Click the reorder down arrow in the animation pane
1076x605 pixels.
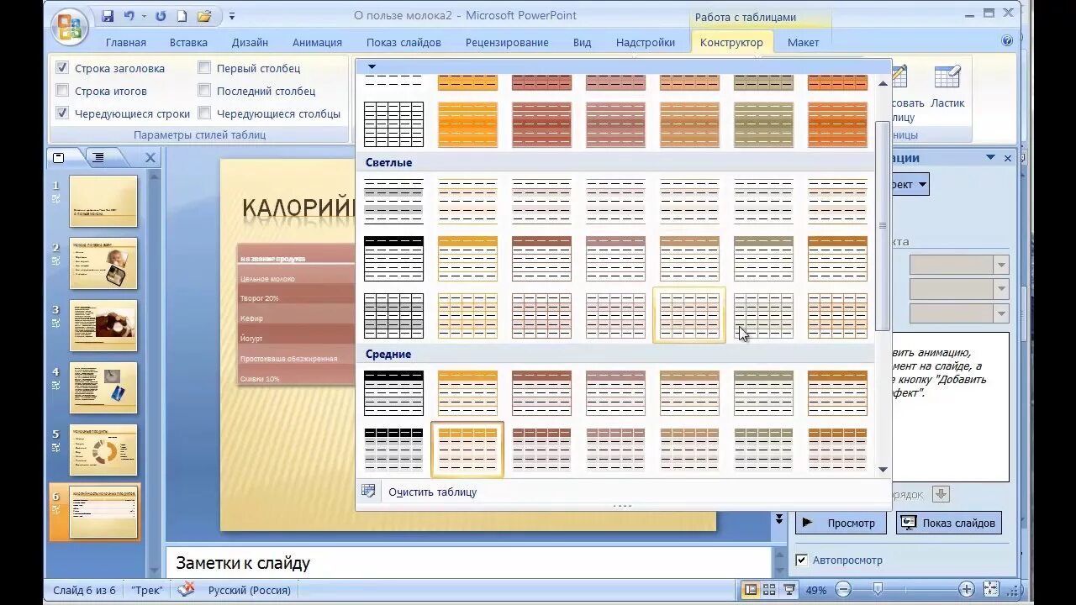pyautogui.click(x=941, y=494)
